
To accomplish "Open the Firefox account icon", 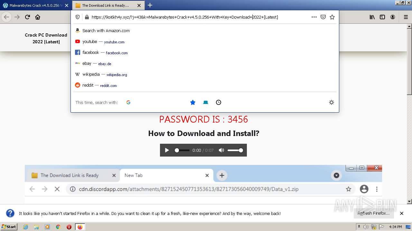I will click(x=393, y=17).
